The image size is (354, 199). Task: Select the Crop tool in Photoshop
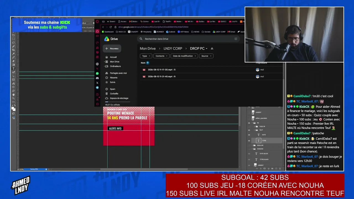click(13, 50)
